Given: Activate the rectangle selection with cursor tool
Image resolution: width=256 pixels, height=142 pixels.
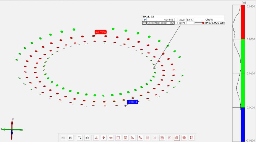Looking at the screenshot, I should tap(80, 138).
